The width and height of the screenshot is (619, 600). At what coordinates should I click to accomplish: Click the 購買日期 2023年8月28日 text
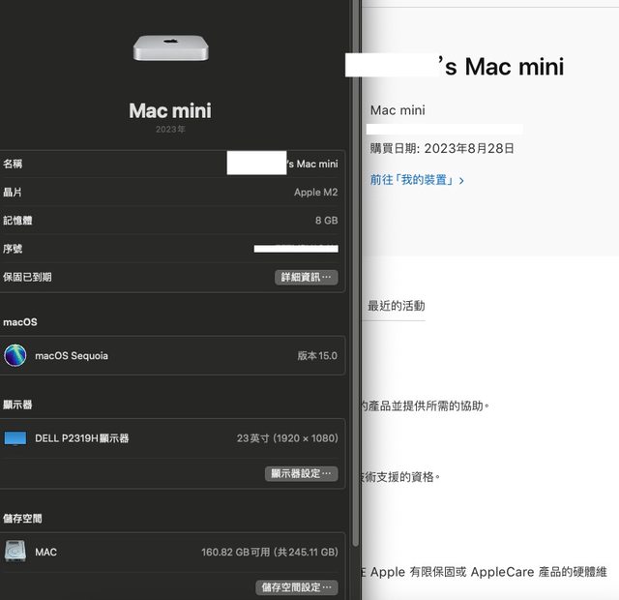tap(442, 148)
